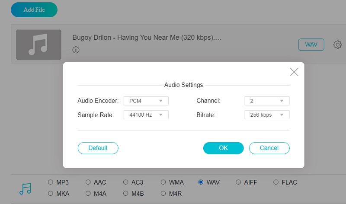Open the Audio Encoder PCM dropdown
The image size is (346, 204).
146,101
